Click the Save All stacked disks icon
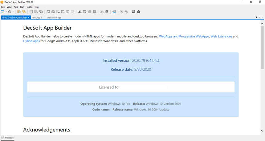 tap(41, 12)
